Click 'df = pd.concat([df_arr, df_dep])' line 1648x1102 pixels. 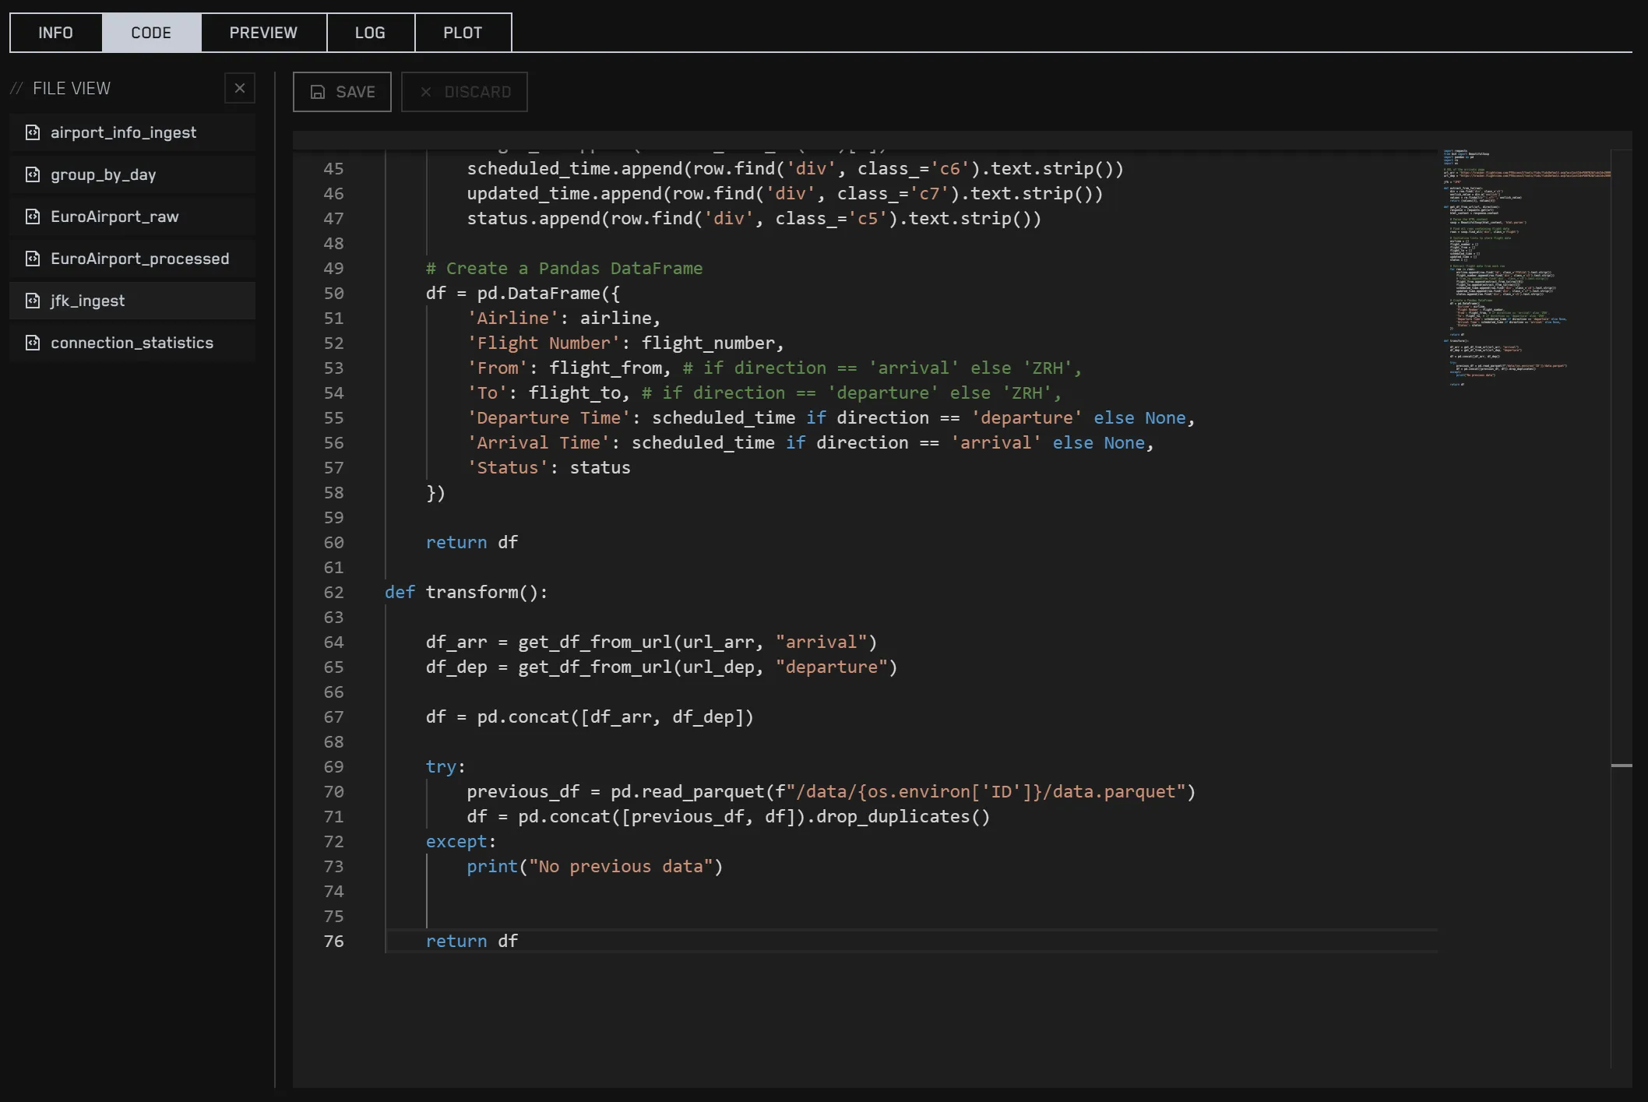[590, 716]
